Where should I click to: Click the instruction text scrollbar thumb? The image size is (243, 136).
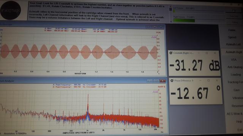point(171,9)
